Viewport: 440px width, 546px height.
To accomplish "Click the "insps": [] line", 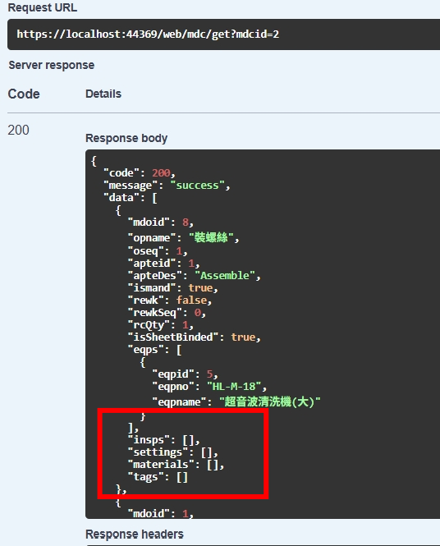I will click(x=164, y=440).
